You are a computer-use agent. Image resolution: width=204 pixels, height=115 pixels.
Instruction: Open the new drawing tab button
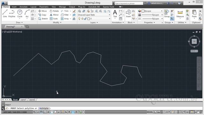(x=27, y=27)
